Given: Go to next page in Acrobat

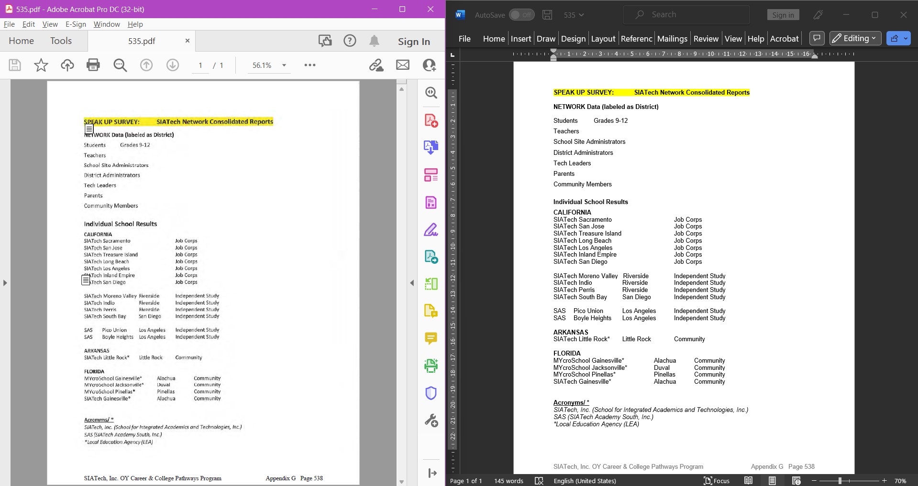Looking at the screenshot, I should coord(173,65).
